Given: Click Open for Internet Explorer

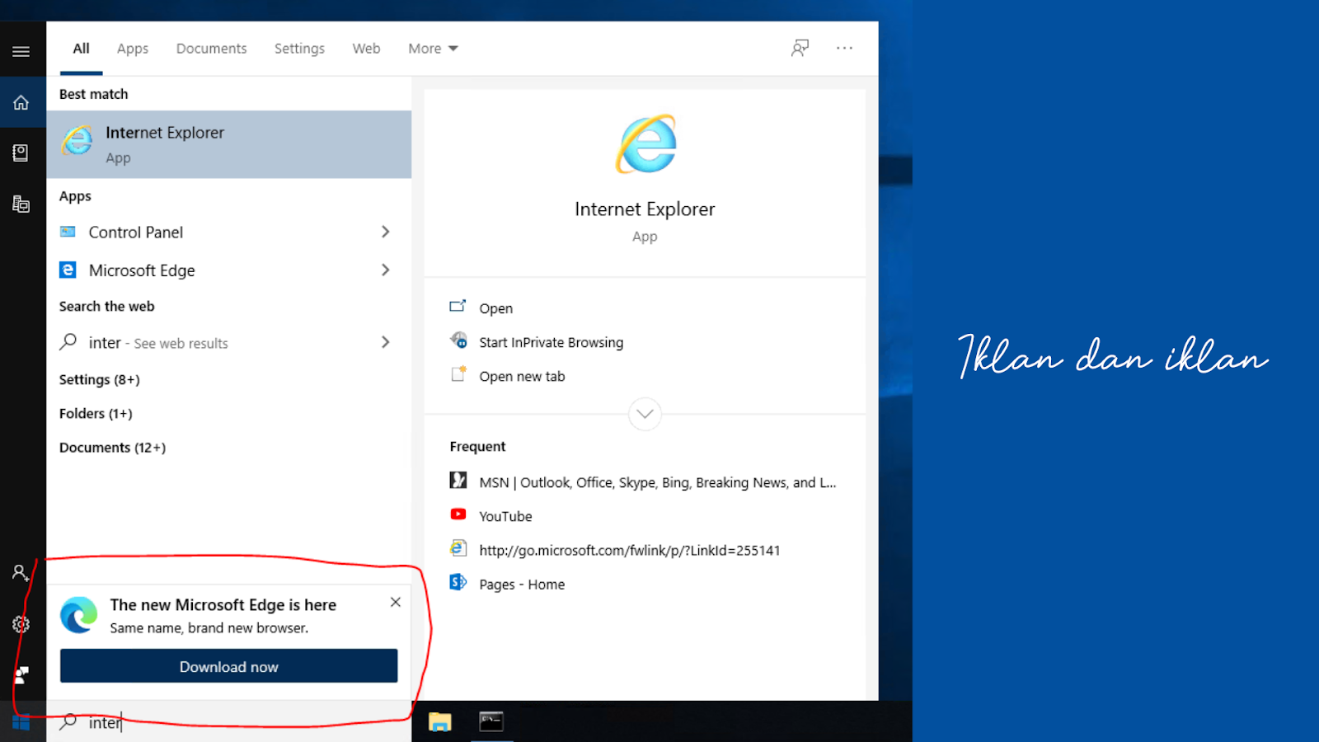Looking at the screenshot, I should tap(495, 308).
